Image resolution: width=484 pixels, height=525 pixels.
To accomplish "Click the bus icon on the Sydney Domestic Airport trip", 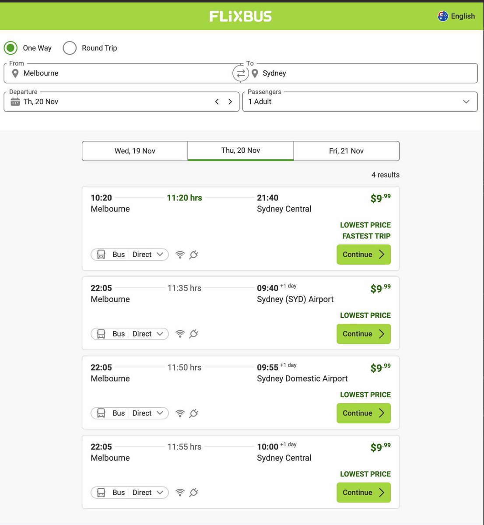I will click(x=101, y=413).
